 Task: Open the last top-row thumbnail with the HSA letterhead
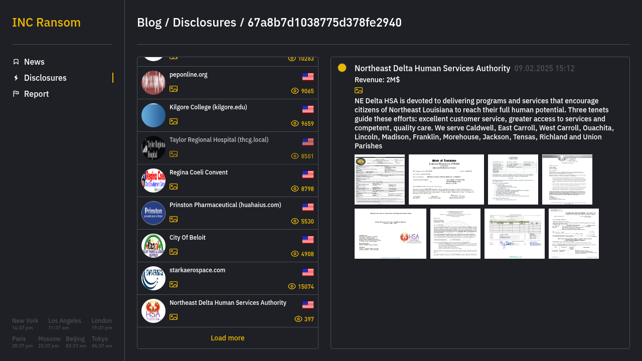click(567, 179)
